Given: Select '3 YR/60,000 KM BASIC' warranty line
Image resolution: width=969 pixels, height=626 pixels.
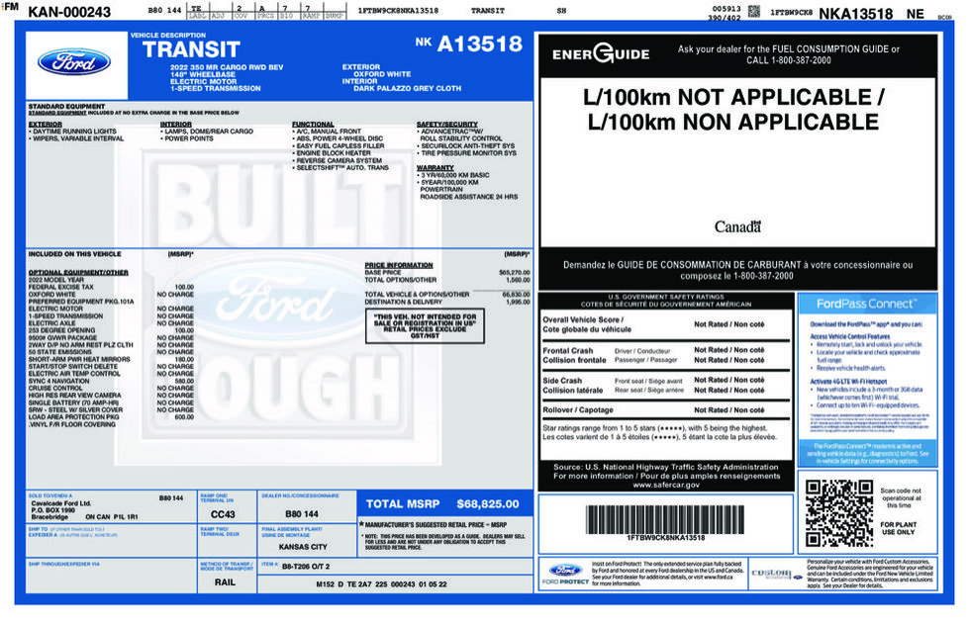Looking at the screenshot, I should [x=453, y=175].
